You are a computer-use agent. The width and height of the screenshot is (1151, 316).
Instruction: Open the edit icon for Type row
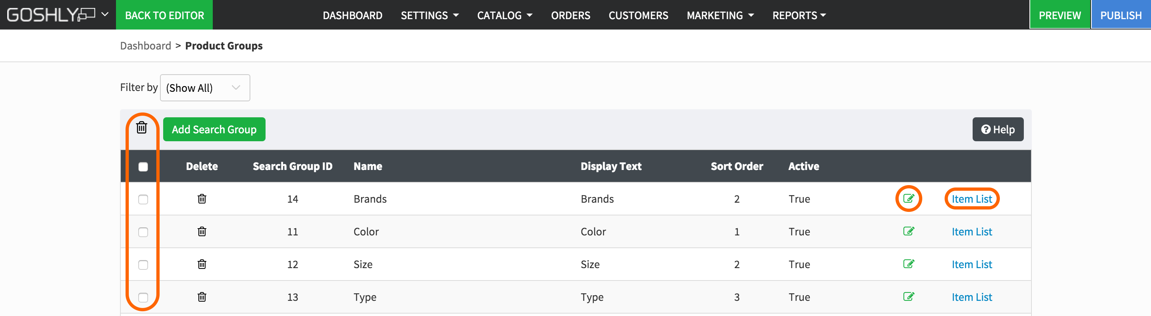pyautogui.click(x=908, y=296)
